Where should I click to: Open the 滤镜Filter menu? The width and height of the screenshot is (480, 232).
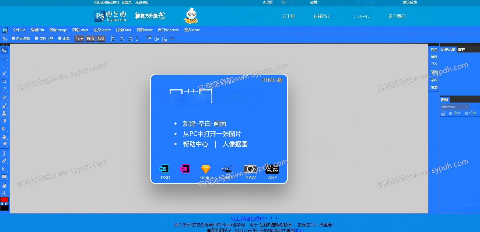click(124, 30)
